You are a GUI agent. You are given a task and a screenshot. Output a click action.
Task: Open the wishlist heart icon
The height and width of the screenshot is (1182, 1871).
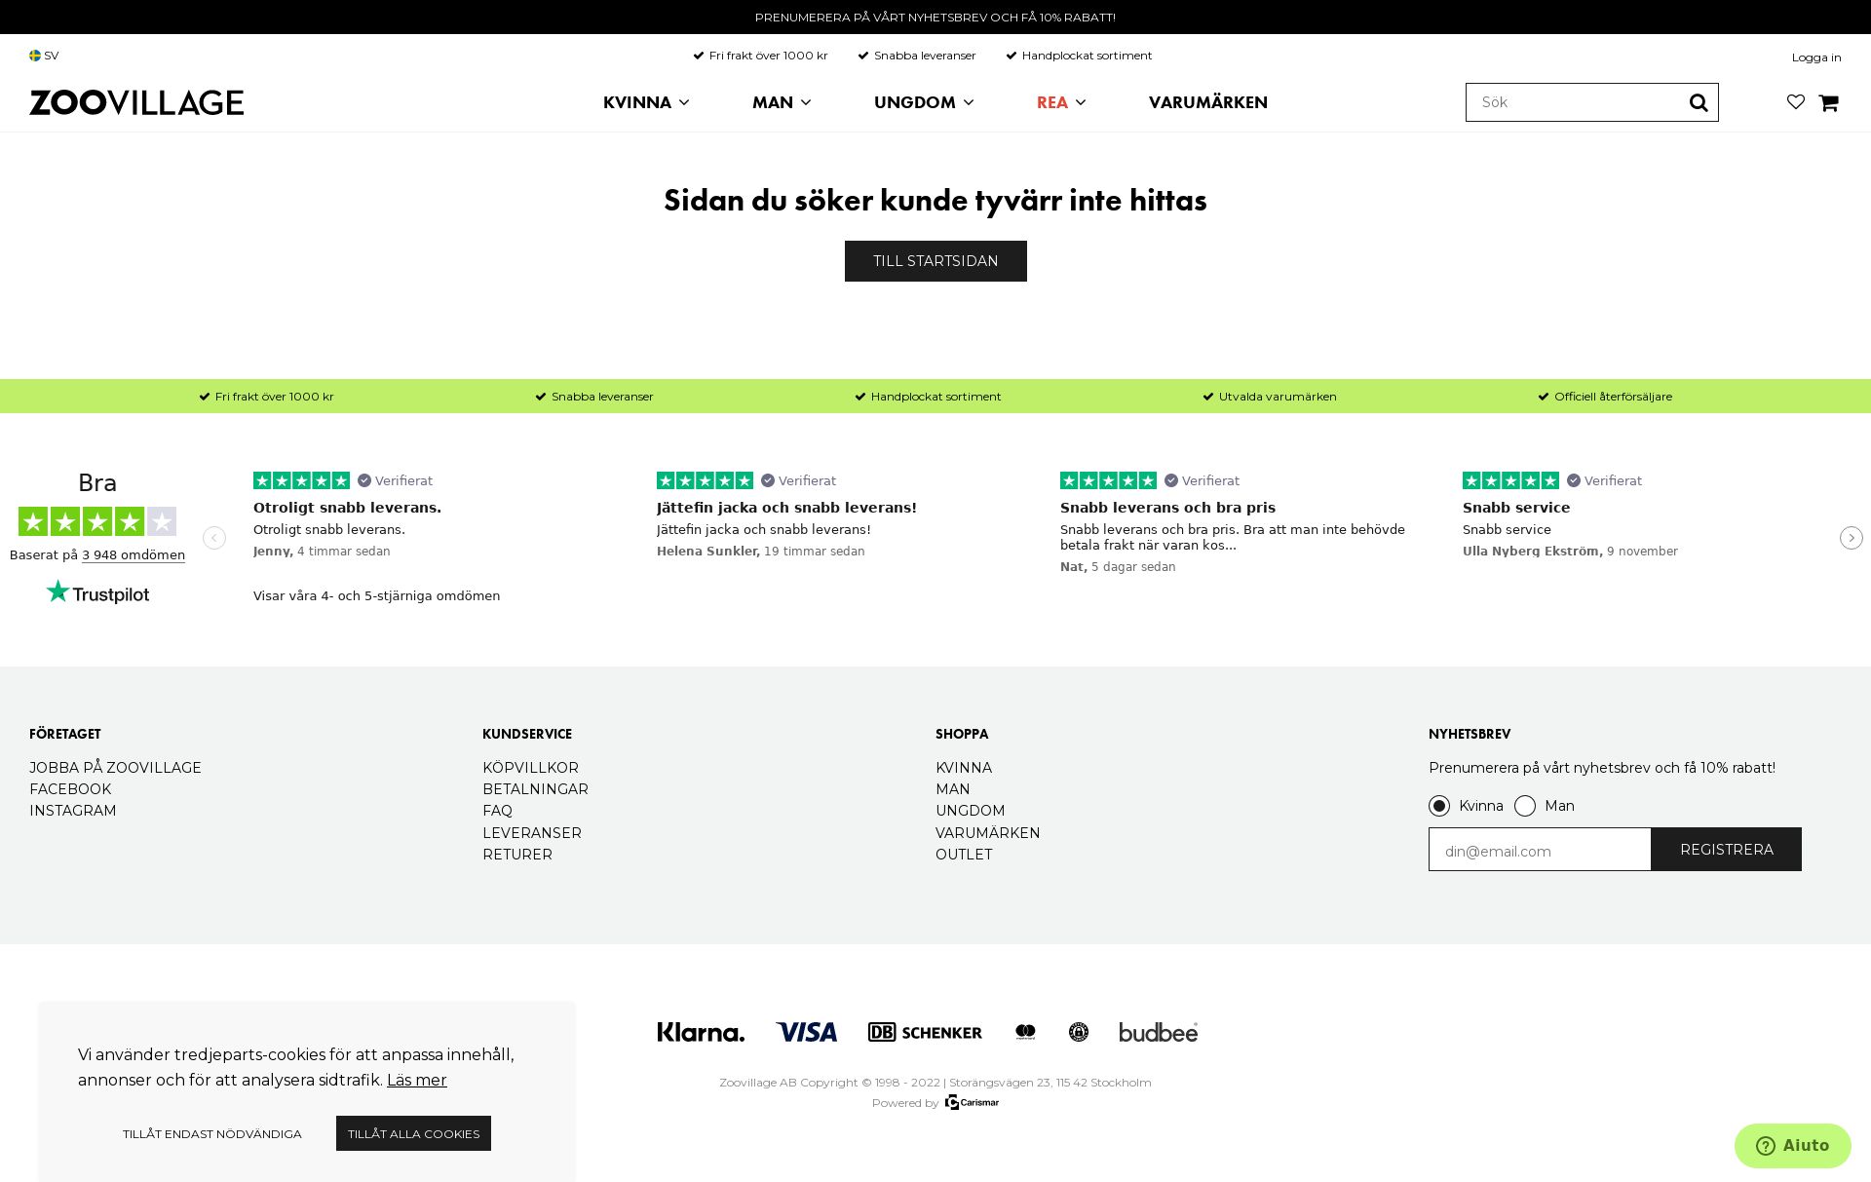1796,102
